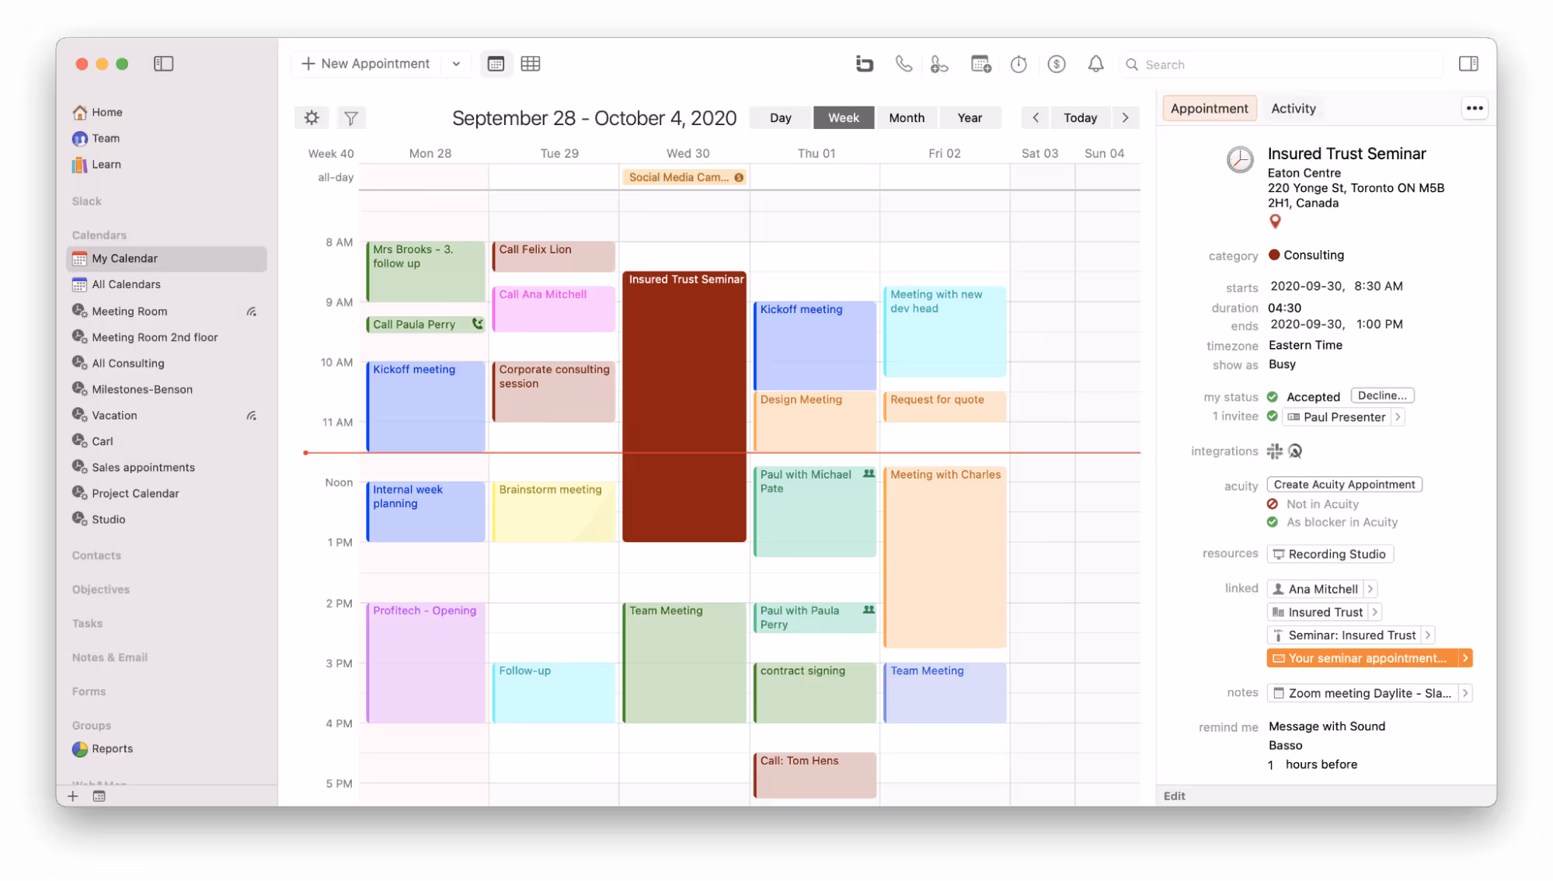The image size is (1553, 881).
Task: Click the Today button
Action: 1080,118
